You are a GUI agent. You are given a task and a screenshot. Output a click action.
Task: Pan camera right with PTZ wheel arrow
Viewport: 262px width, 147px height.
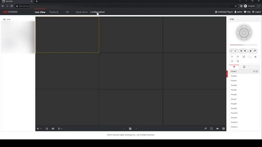click(250, 33)
